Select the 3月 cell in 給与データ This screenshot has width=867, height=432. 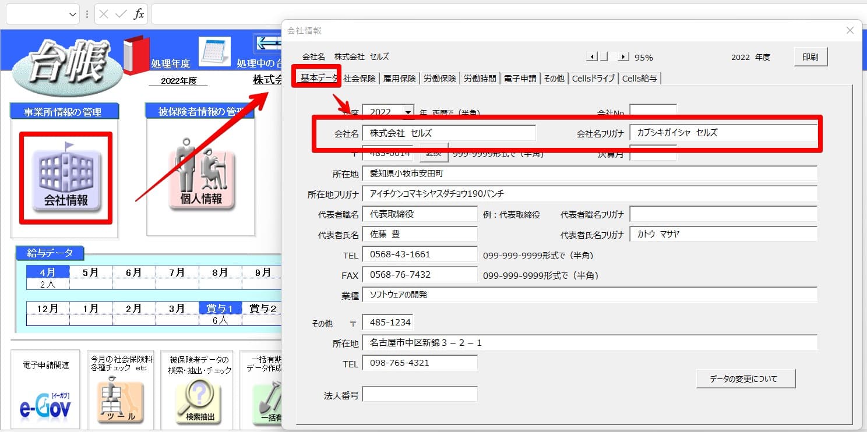(177, 308)
